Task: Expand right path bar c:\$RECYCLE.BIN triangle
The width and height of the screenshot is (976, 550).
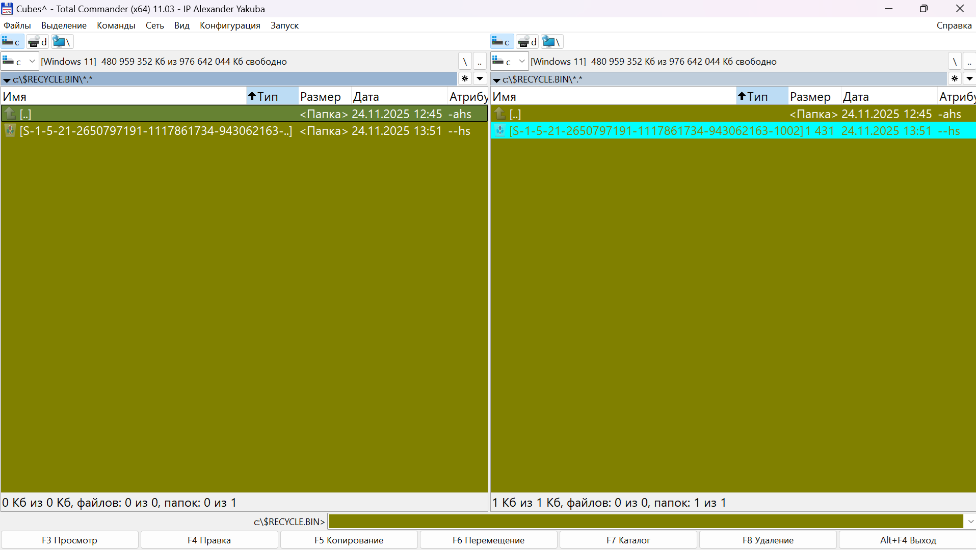Action: (x=496, y=80)
